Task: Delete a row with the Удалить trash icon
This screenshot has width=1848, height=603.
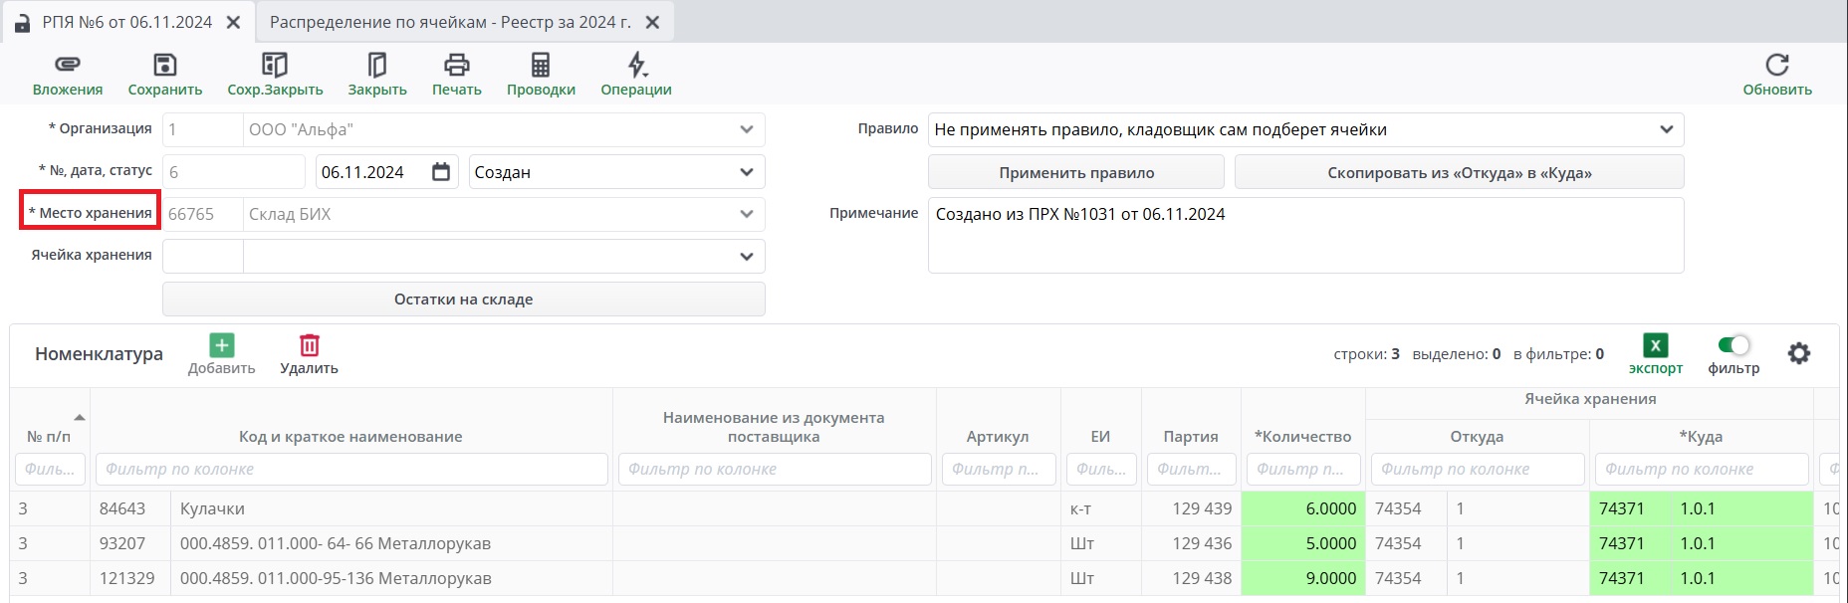Action: coord(309,345)
